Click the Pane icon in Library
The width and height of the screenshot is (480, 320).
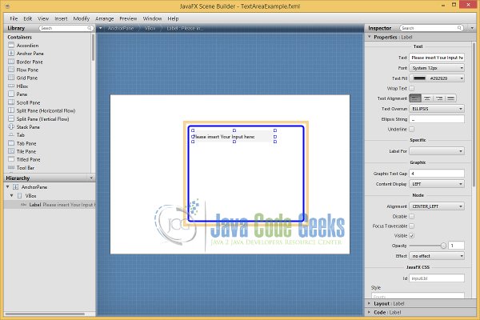[x=11, y=94]
